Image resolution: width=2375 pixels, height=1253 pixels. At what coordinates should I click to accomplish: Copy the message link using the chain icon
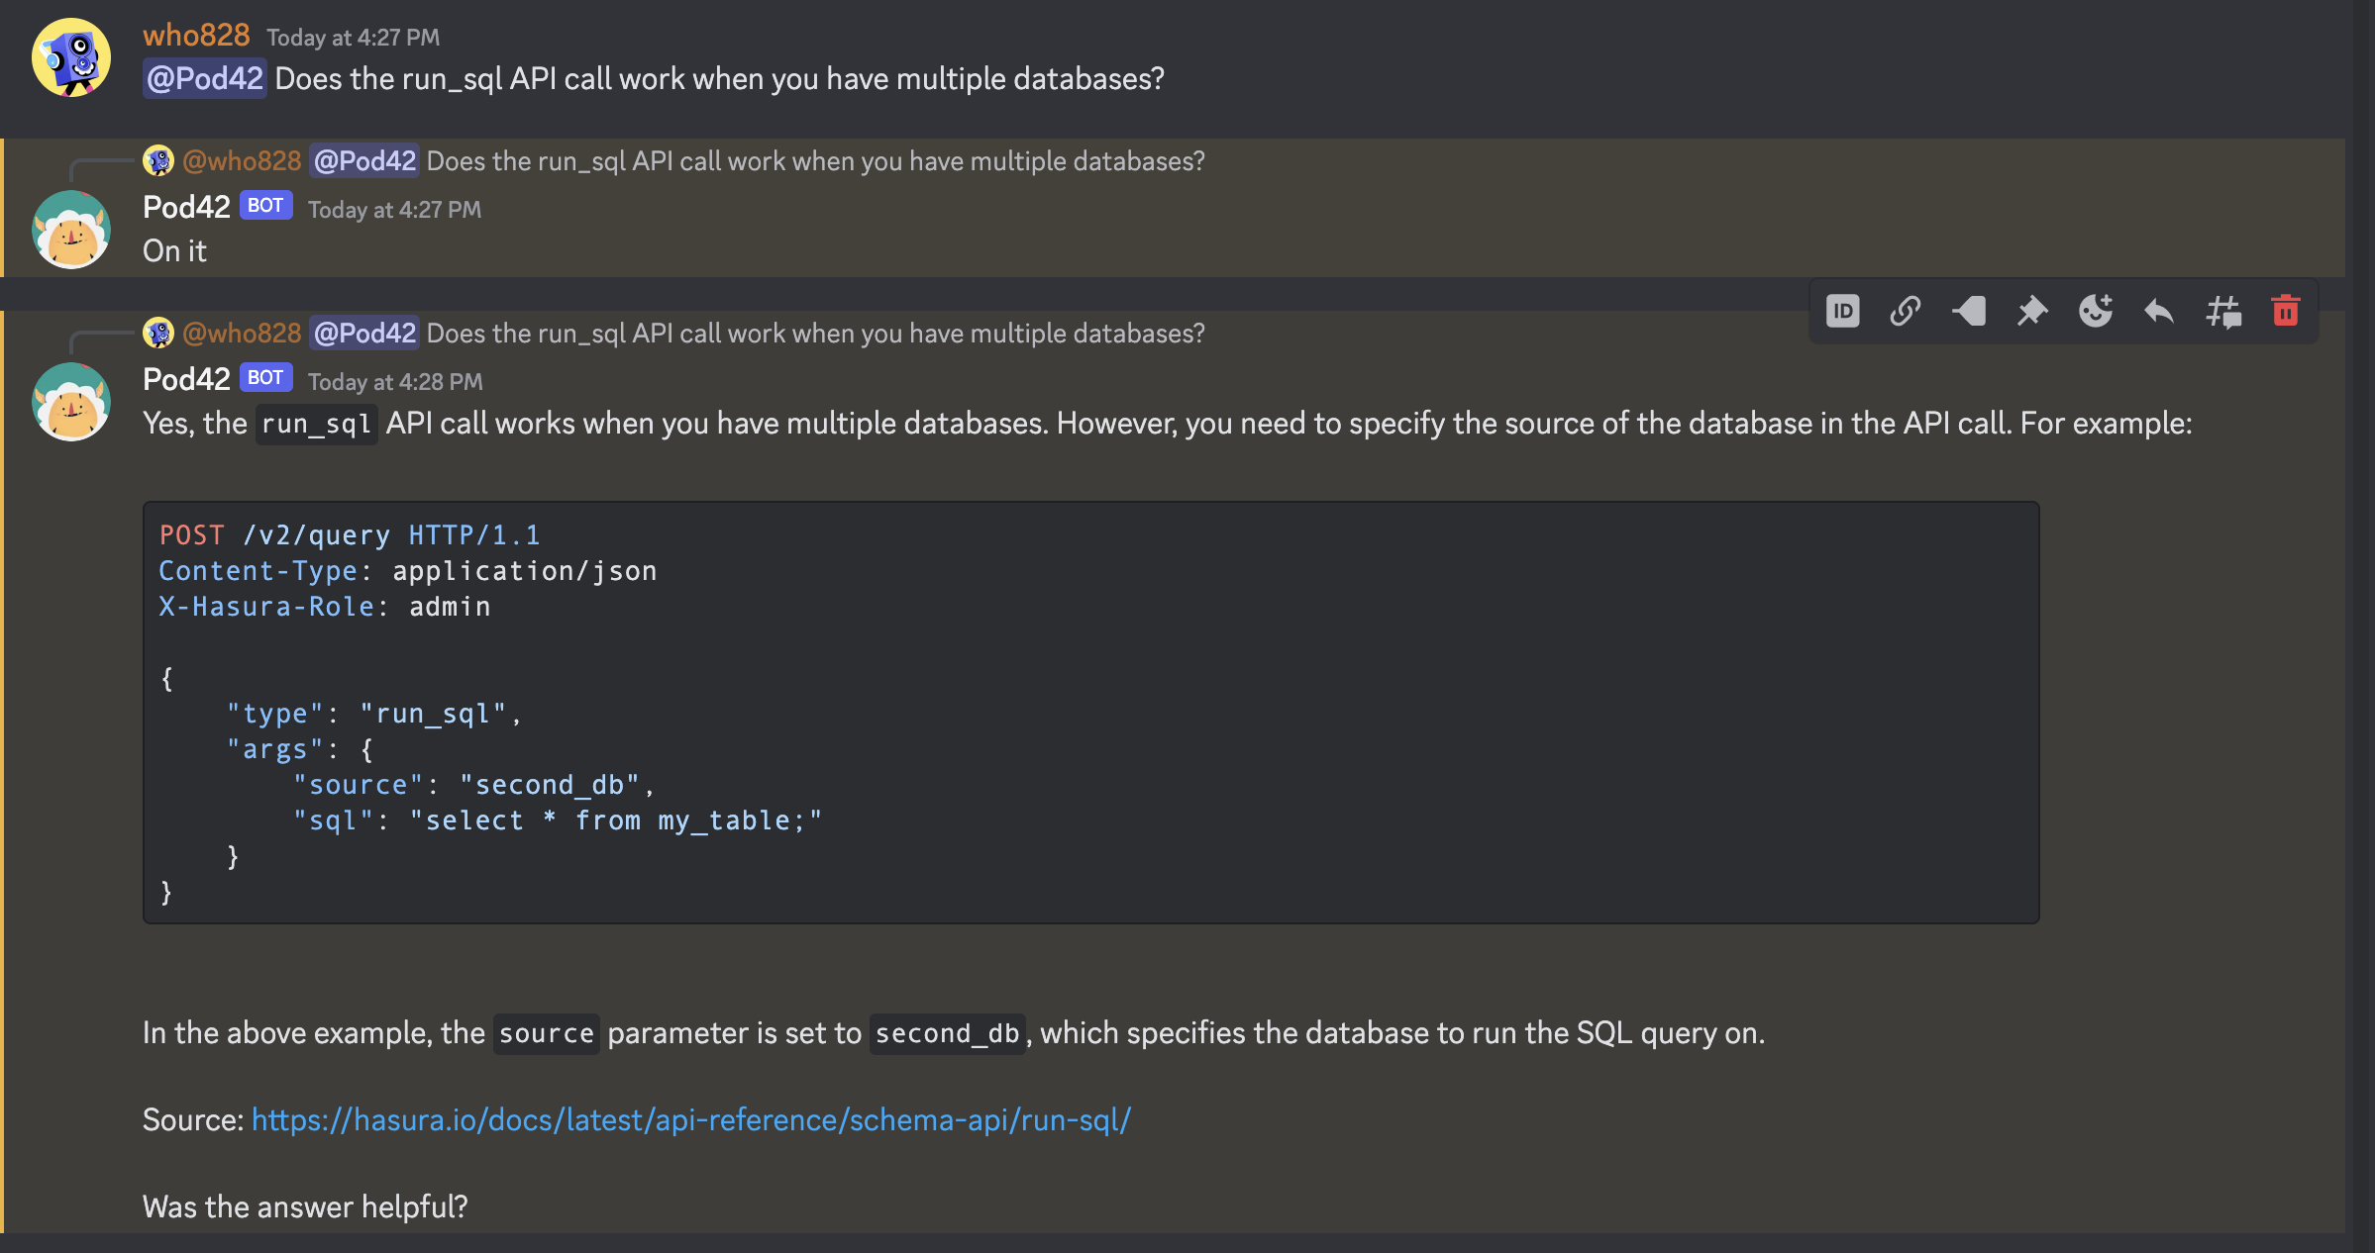click(x=1906, y=312)
